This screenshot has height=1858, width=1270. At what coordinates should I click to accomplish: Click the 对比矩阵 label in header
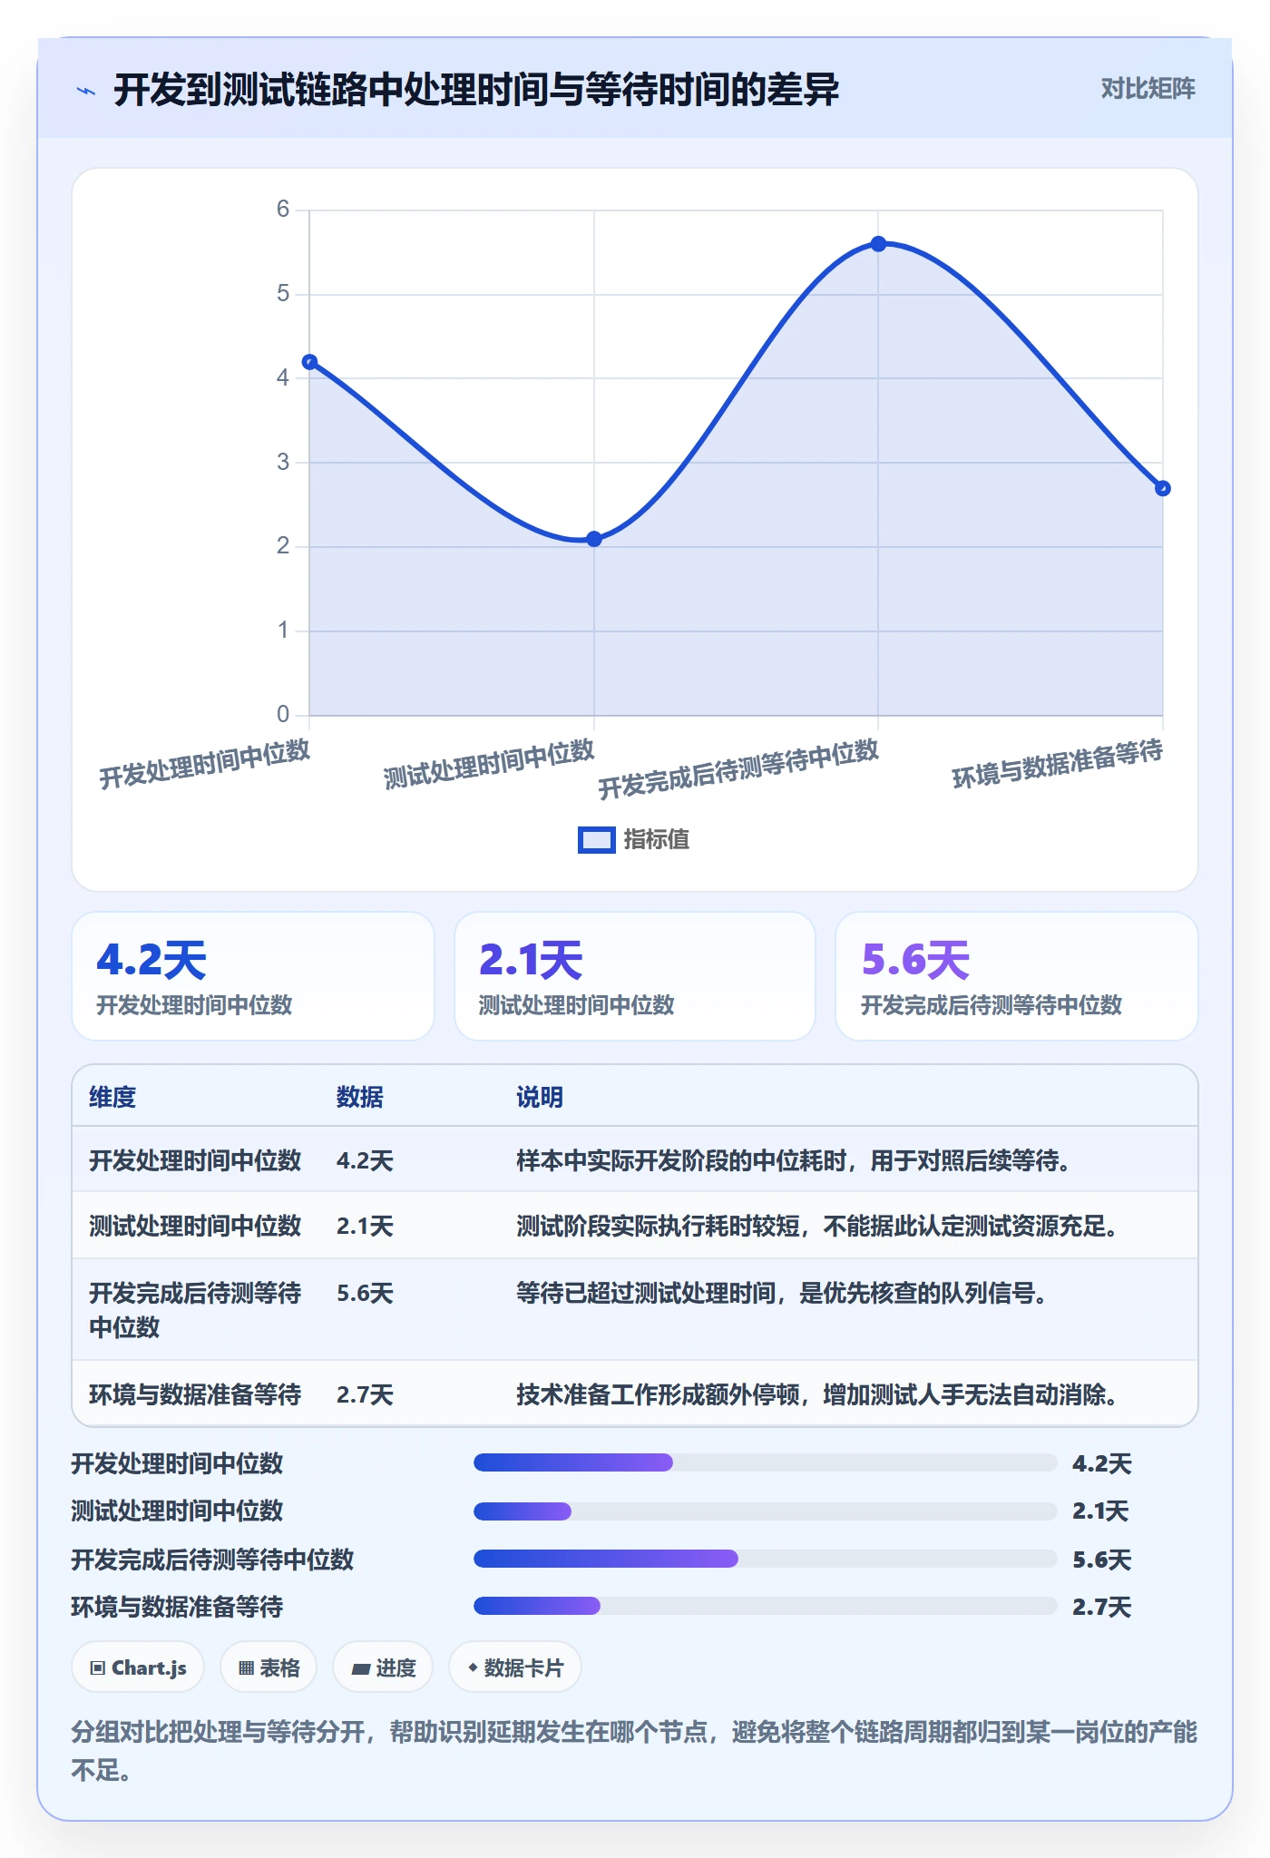pyautogui.click(x=1148, y=89)
